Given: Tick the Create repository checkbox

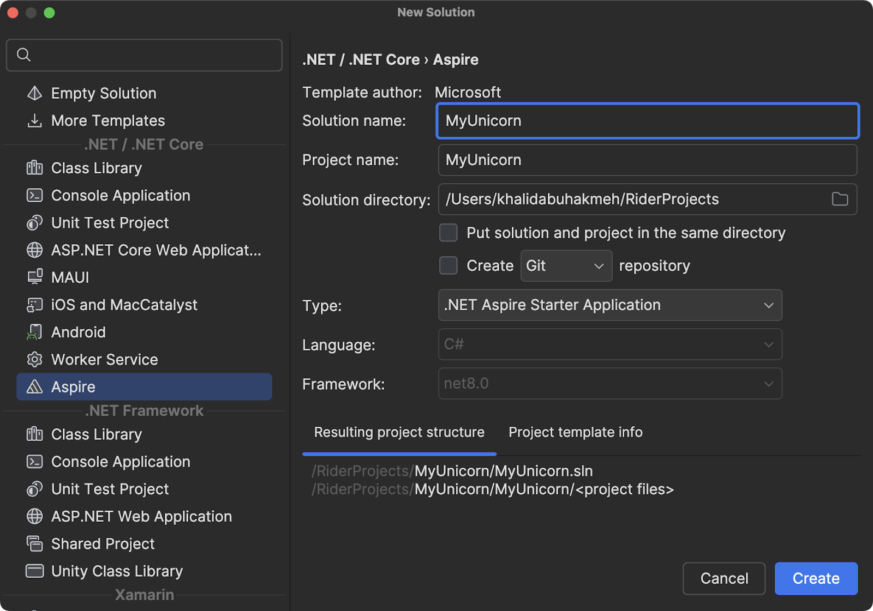Looking at the screenshot, I should (449, 265).
